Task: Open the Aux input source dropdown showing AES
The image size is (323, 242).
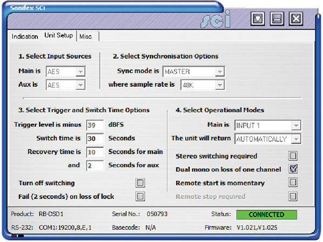Action: 65,85
